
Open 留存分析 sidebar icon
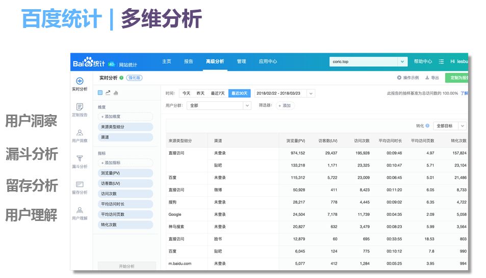pyautogui.click(x=80, y=184)
